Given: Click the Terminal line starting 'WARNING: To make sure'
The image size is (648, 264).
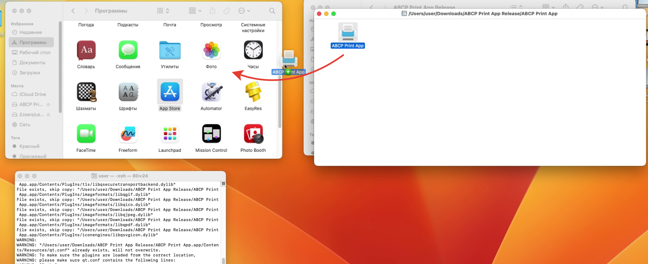Looking at the screenshot, I should coord(106,255).
